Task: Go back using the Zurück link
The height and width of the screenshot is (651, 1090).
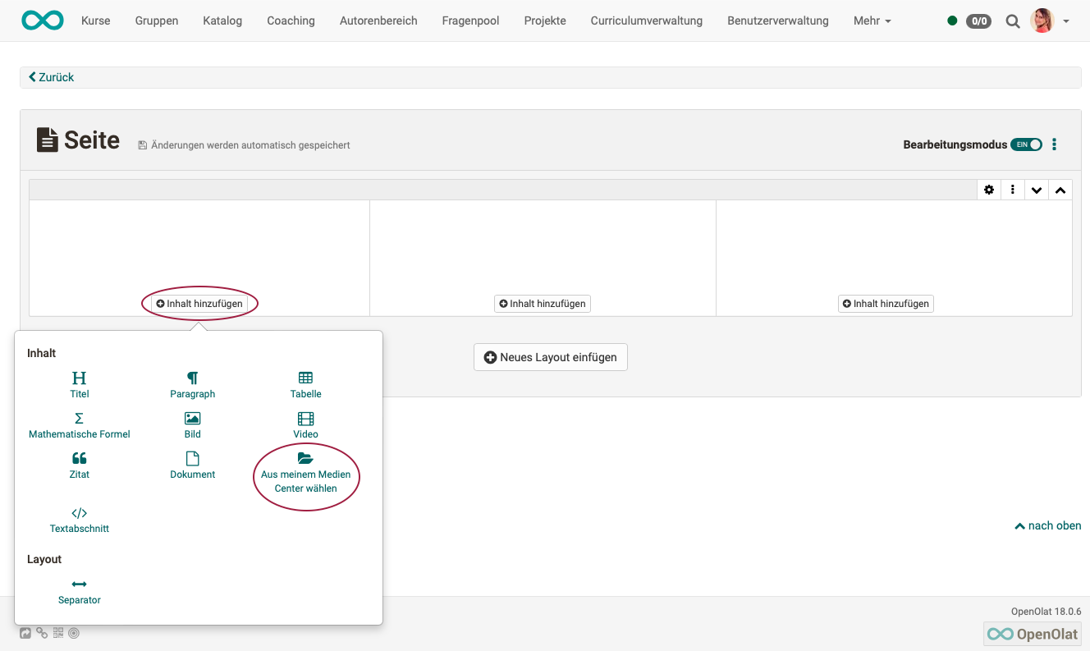Action: coord(52,77)
